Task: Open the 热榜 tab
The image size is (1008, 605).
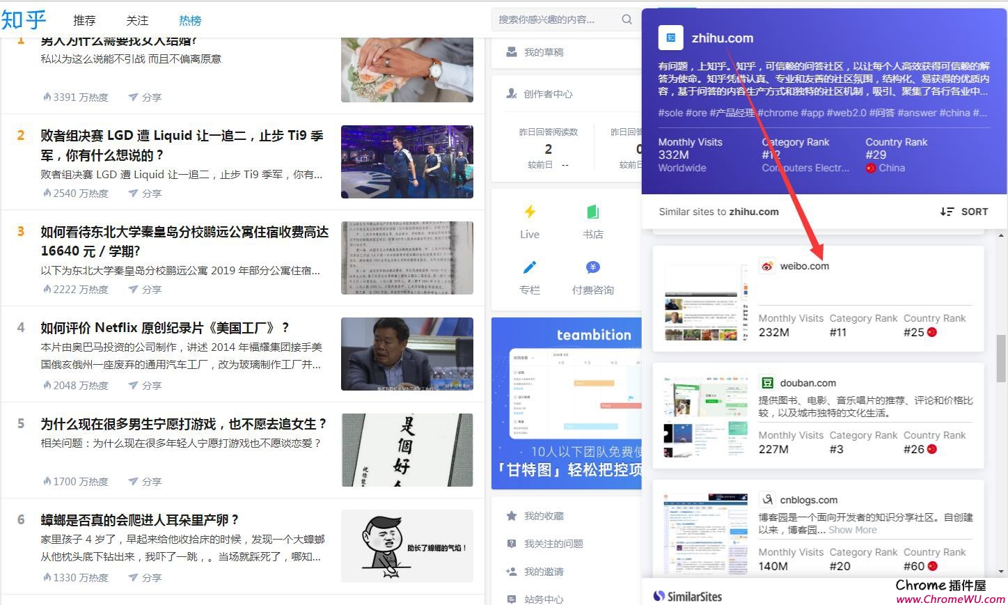Action: [x=190, y=21]
